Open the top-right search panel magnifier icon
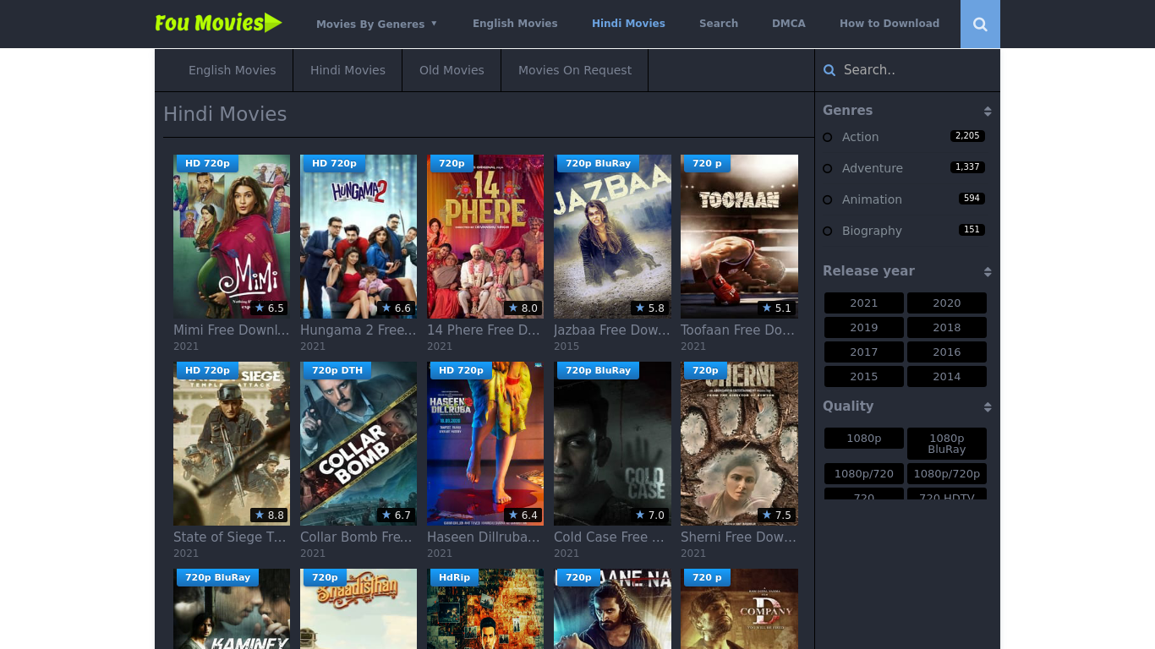The image size is (1155, 649). [979, 24]
